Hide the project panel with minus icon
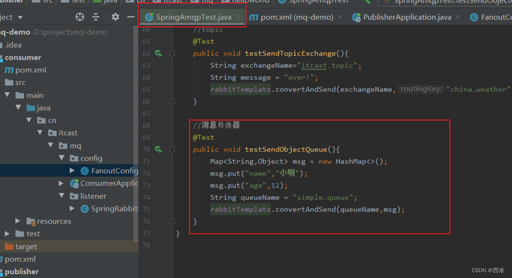This screenshot has width=512, height=278. [130, 17]
